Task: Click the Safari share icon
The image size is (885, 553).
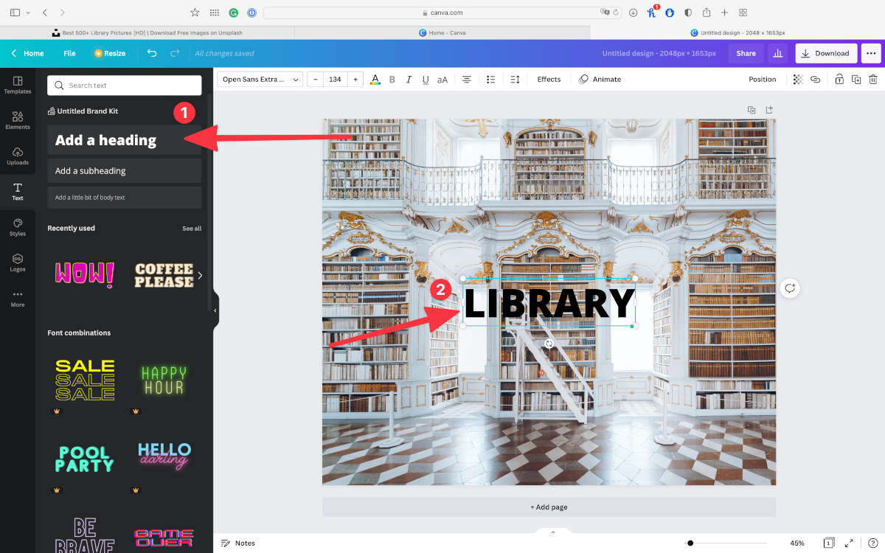Action: click(707, 13)
